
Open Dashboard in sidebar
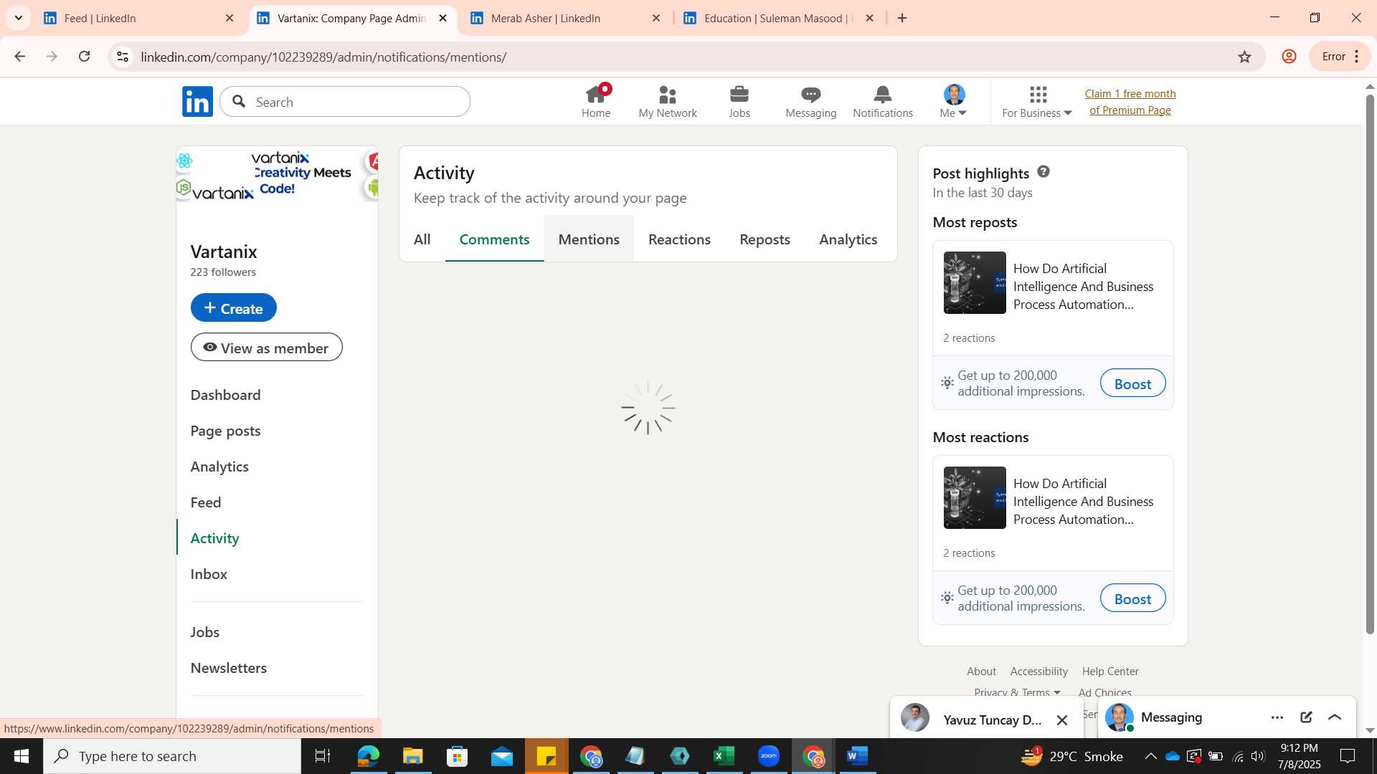coord(225,395)
